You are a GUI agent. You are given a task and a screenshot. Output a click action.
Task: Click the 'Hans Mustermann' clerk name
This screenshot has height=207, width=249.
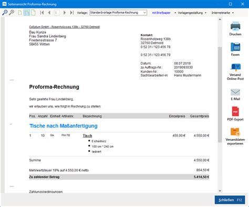coord(188,76)
